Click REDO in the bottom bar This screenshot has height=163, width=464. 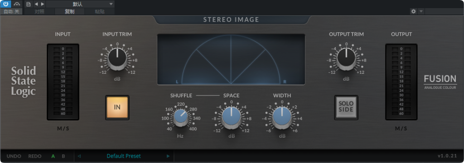pos(35,156)
